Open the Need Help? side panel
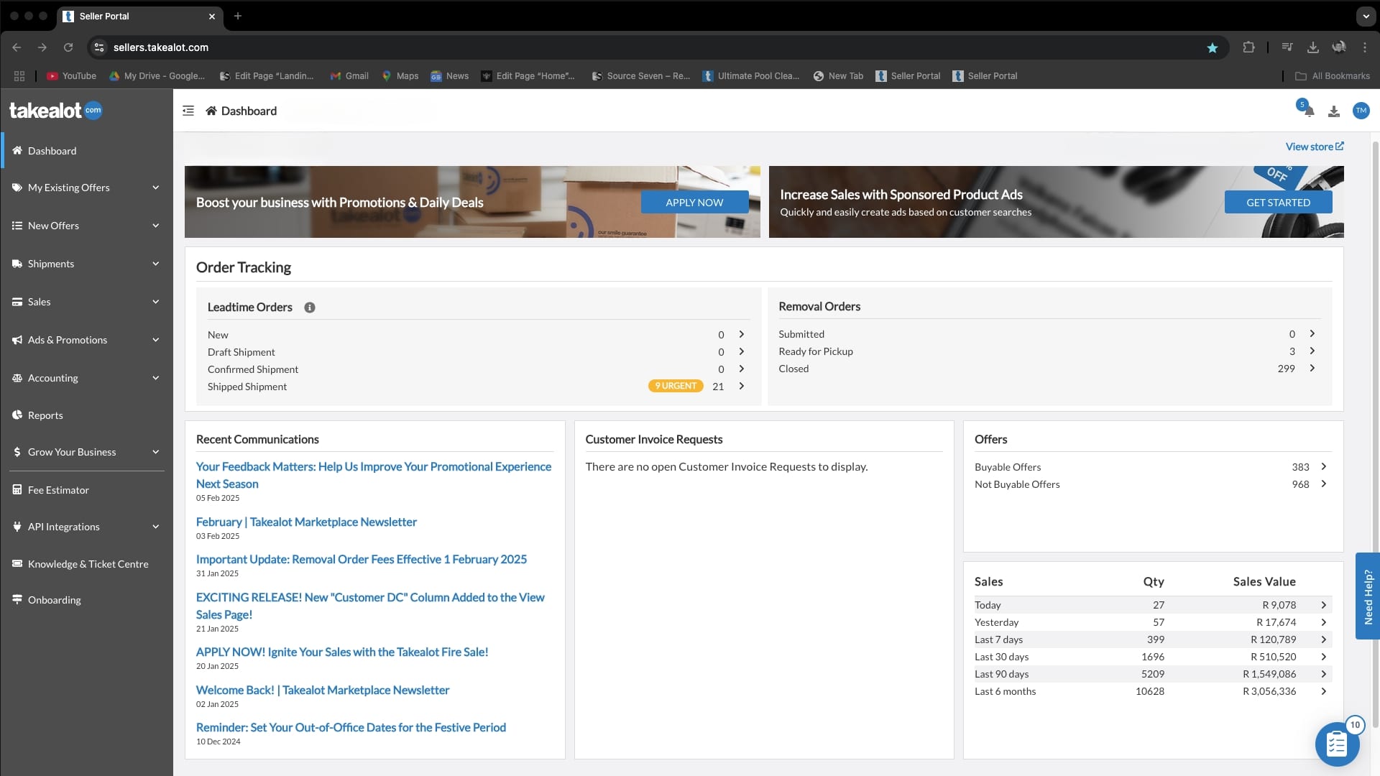Image resolution: width=1380 pixels, height=776 pixels. pos(1367,596)
